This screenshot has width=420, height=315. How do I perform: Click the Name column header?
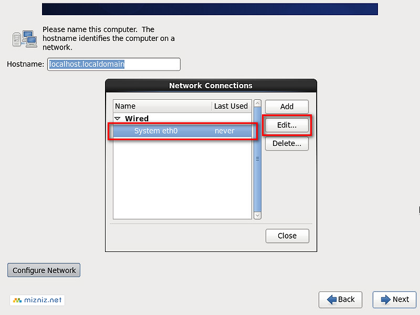point(162,106)
